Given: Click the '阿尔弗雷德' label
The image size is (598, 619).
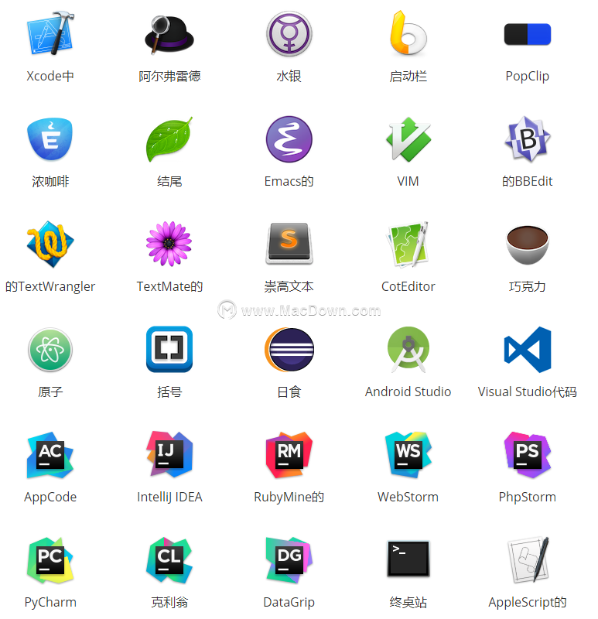Looking at the screenshot, I should click(x=169, y=76).
